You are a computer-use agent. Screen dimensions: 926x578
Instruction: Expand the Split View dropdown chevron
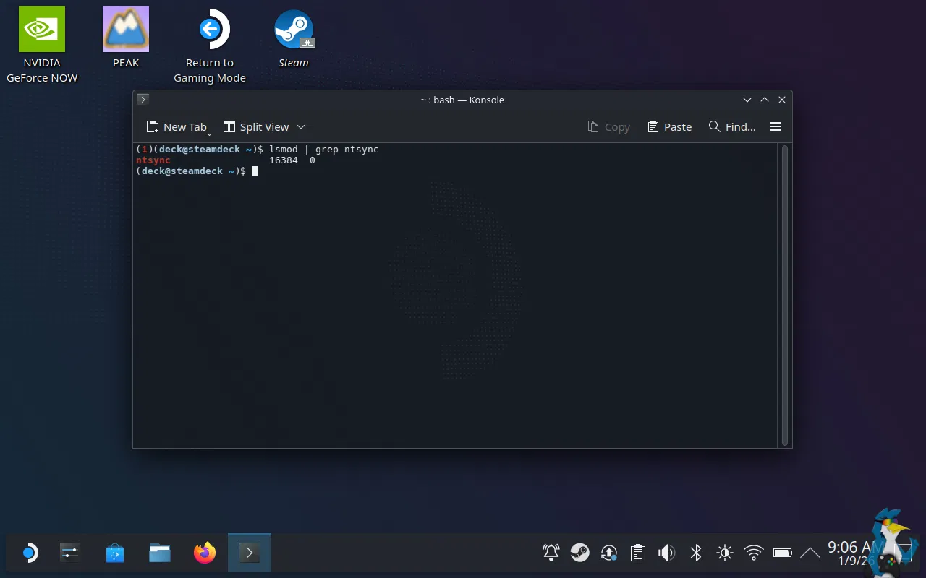pos(301,127)
